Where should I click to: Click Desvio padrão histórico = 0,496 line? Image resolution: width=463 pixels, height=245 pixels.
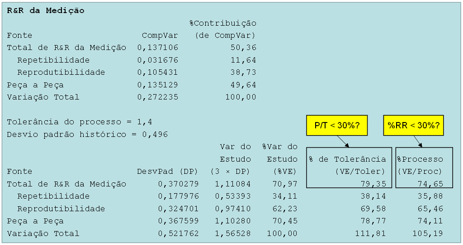pos(87,134)
